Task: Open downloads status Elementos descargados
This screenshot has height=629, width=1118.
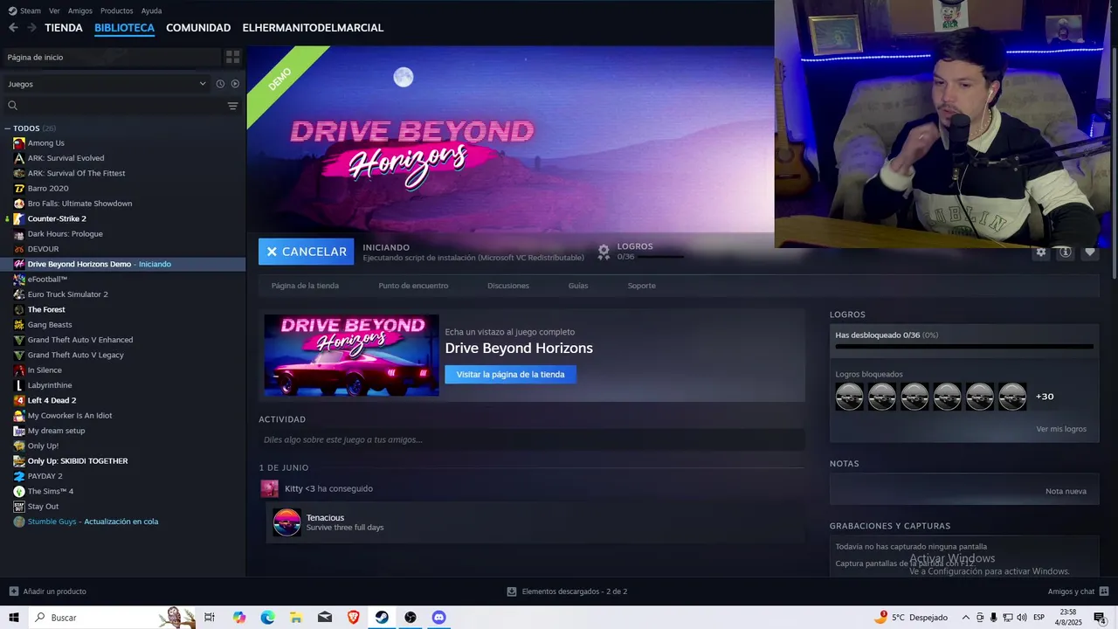Action: (567, 591)
